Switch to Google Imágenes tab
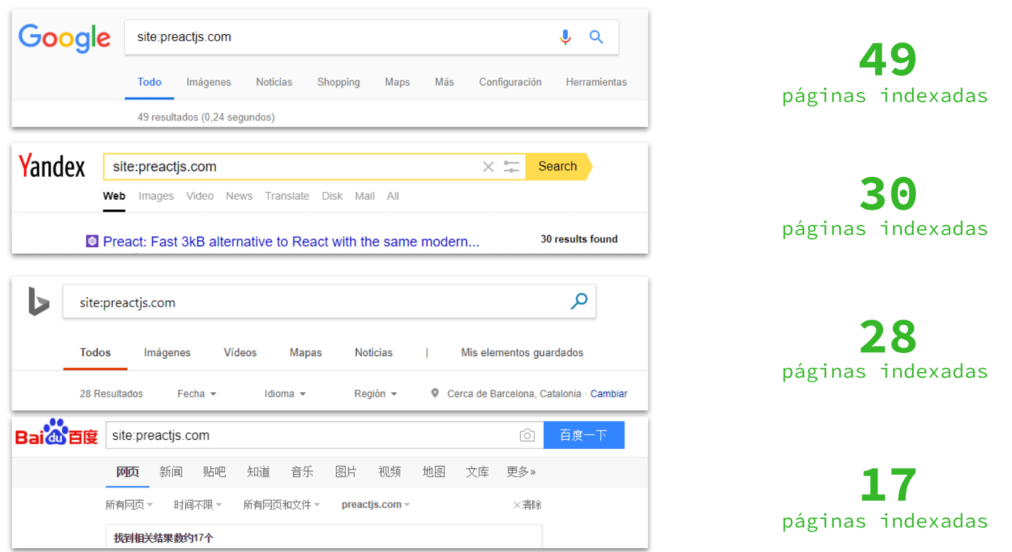This screenshot has width=1012, height=552. pos(208,82)
